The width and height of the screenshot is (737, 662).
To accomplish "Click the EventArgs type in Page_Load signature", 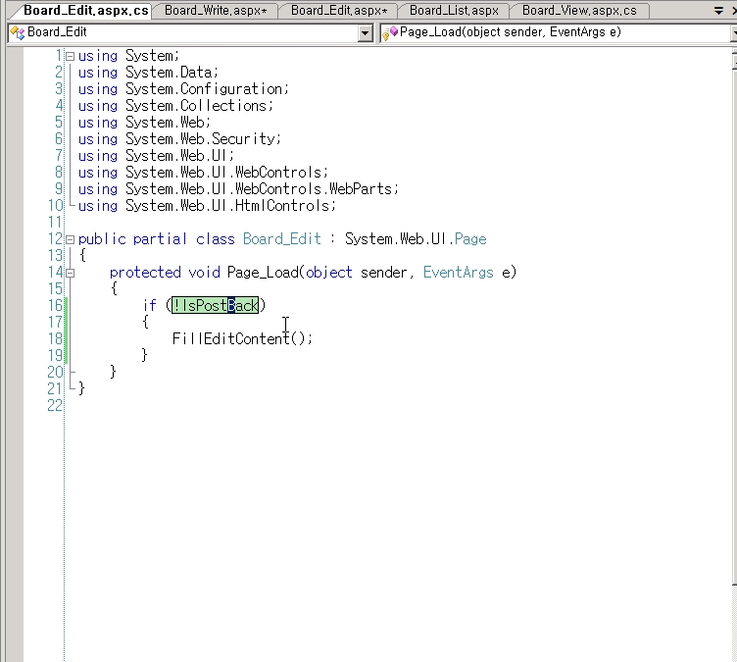I will click(459, 273).
